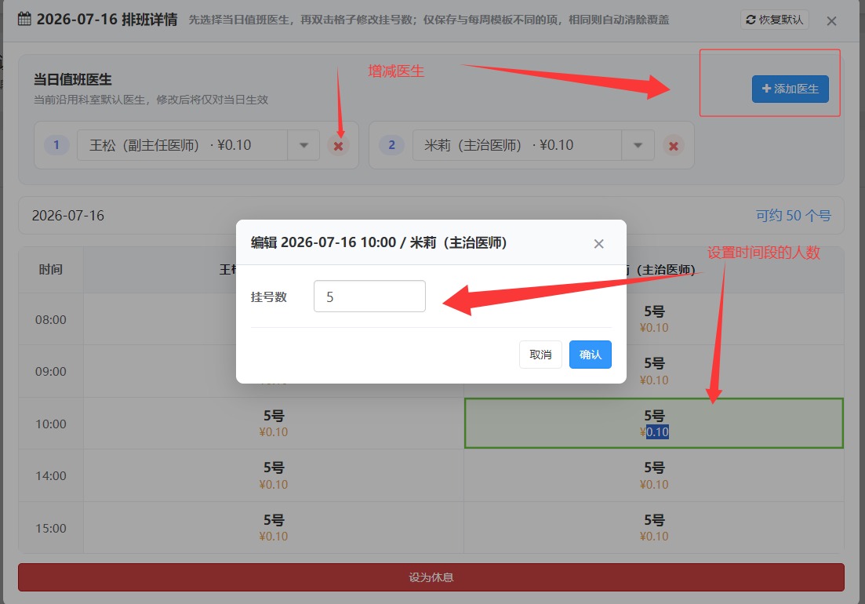865x604 pixels.
Task: Select the 08:00 slot for 米莉
Action: [x=654, y=318]
